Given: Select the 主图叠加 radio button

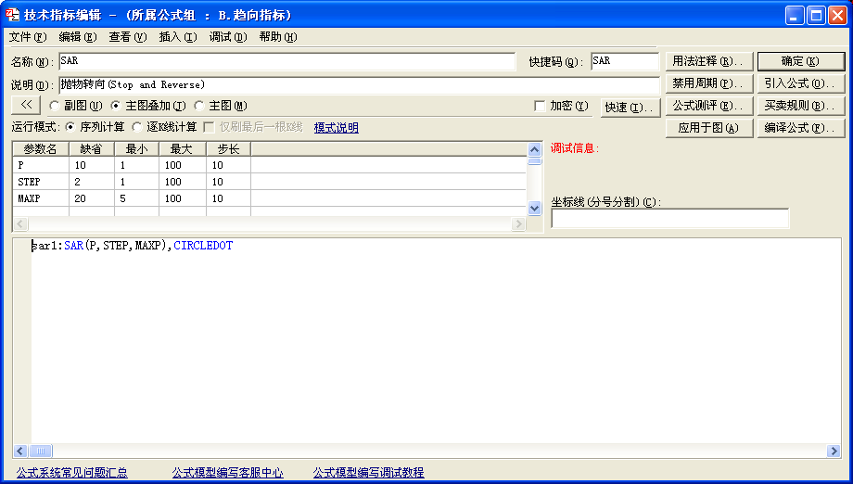Looking at the screenshot, I should 115,106.
